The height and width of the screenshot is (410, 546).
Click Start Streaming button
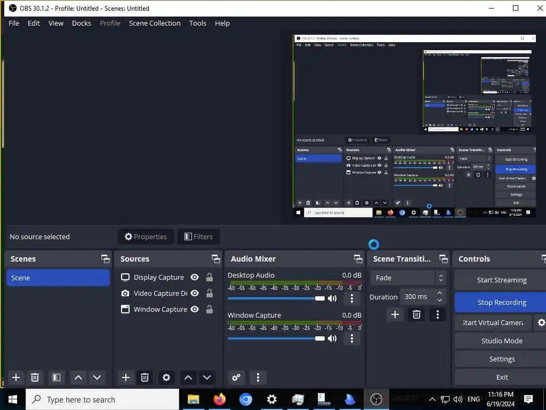(501, 280)
